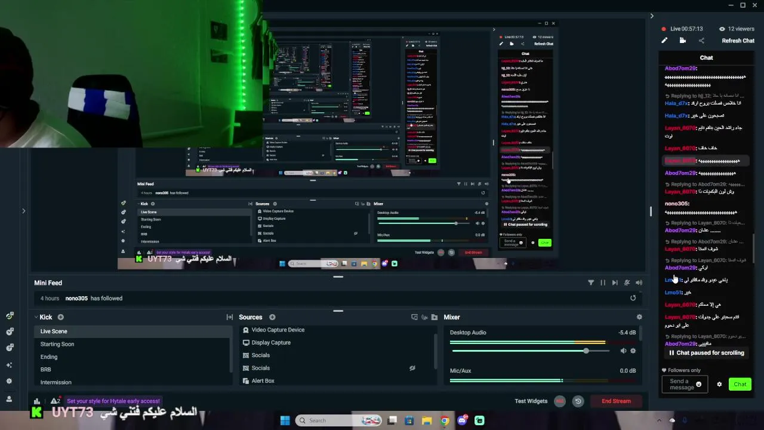Show the hidden Socials source
This screenshot has width=764, height=430.
pyautogui.click(x=412, y=368)
